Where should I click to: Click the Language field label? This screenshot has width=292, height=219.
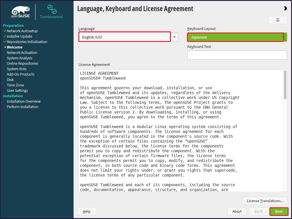click(86, 29)
